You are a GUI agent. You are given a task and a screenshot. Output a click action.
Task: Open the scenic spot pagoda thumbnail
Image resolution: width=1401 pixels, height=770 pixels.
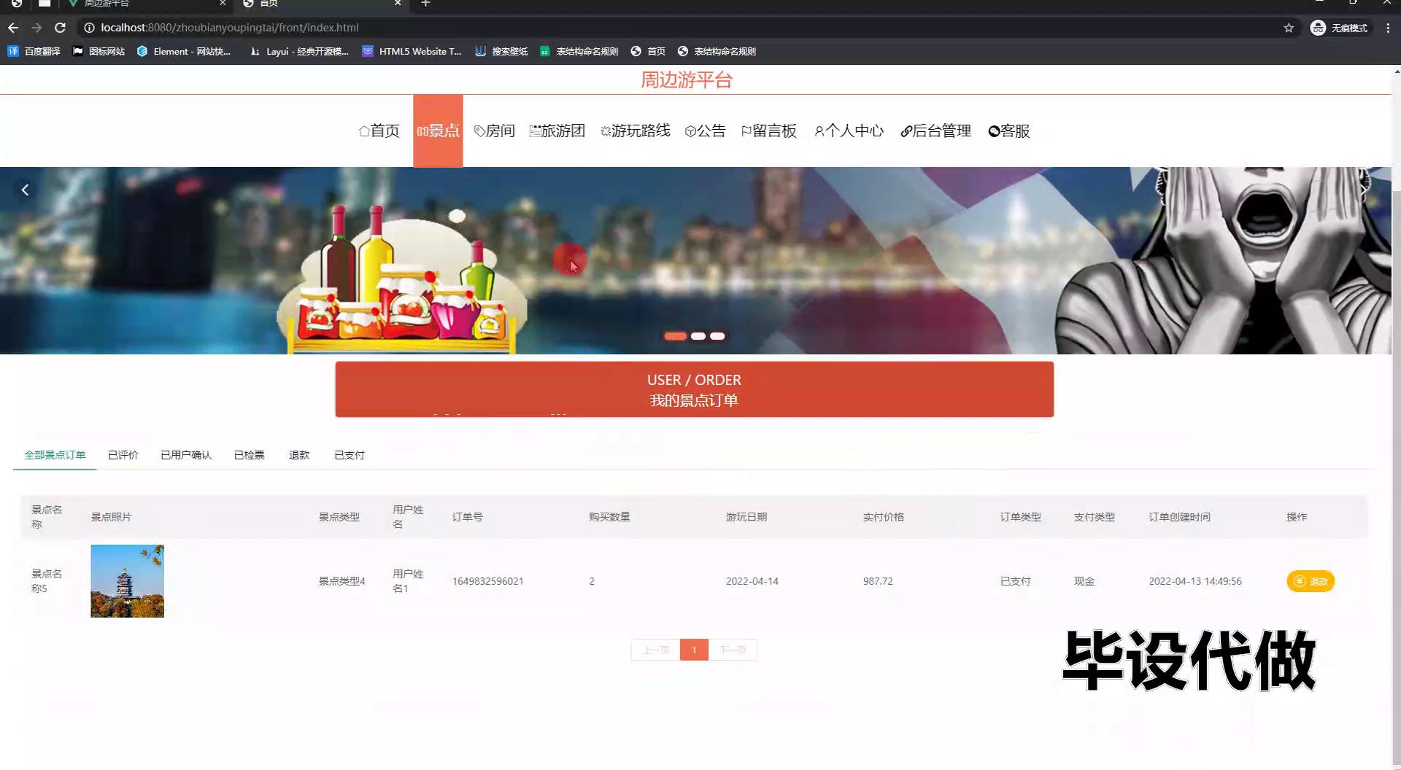coord(127,581)
